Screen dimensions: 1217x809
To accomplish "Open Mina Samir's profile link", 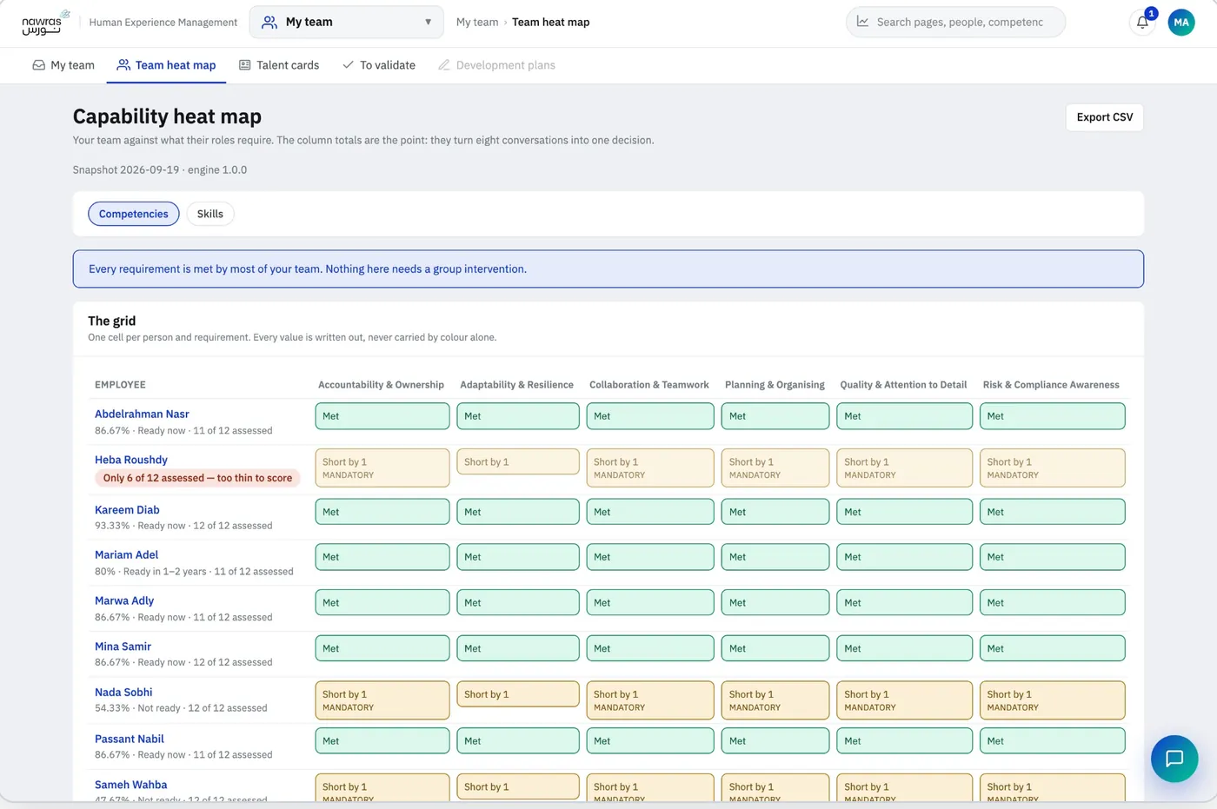I will 123,647.
